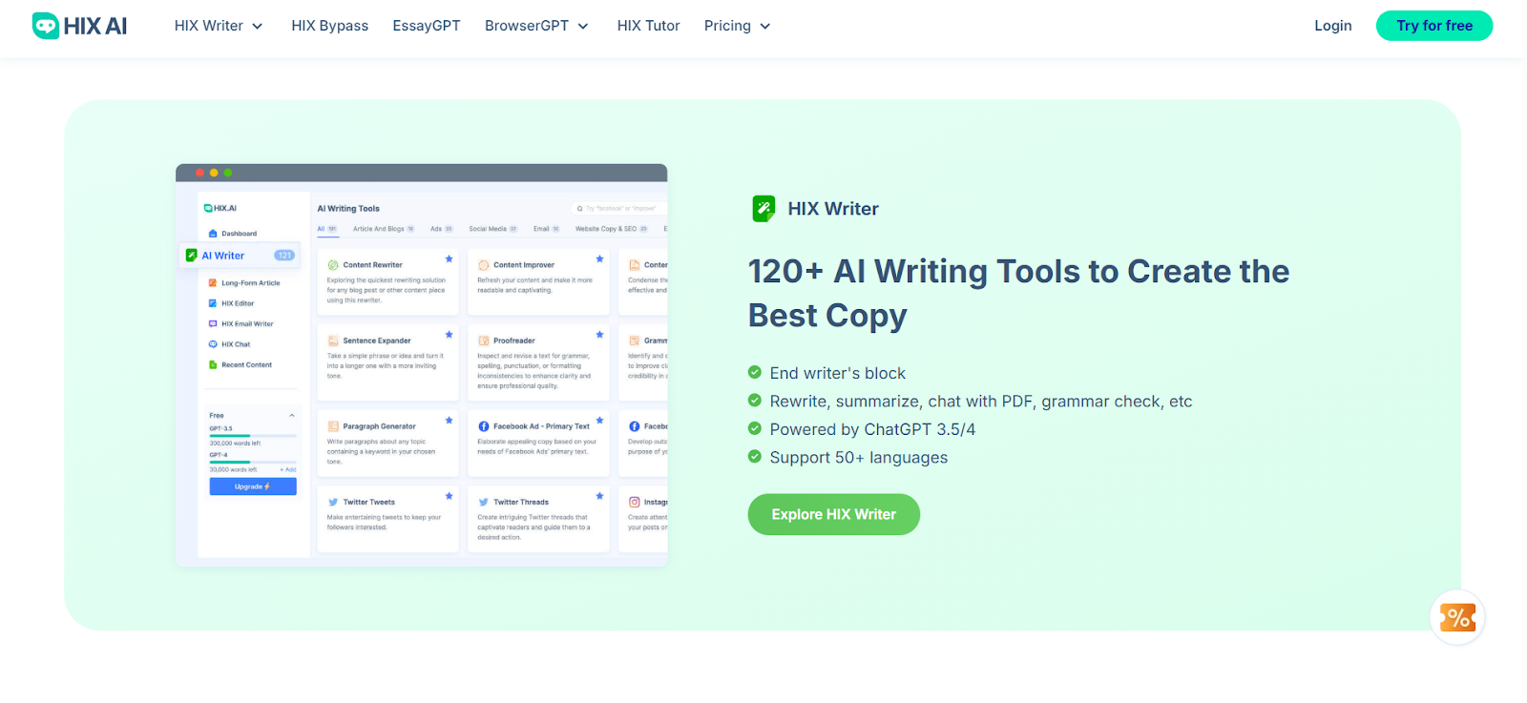Click the "Support 50+ languages" text
The width and height of the screenshot is (1527, 703).
859,457
